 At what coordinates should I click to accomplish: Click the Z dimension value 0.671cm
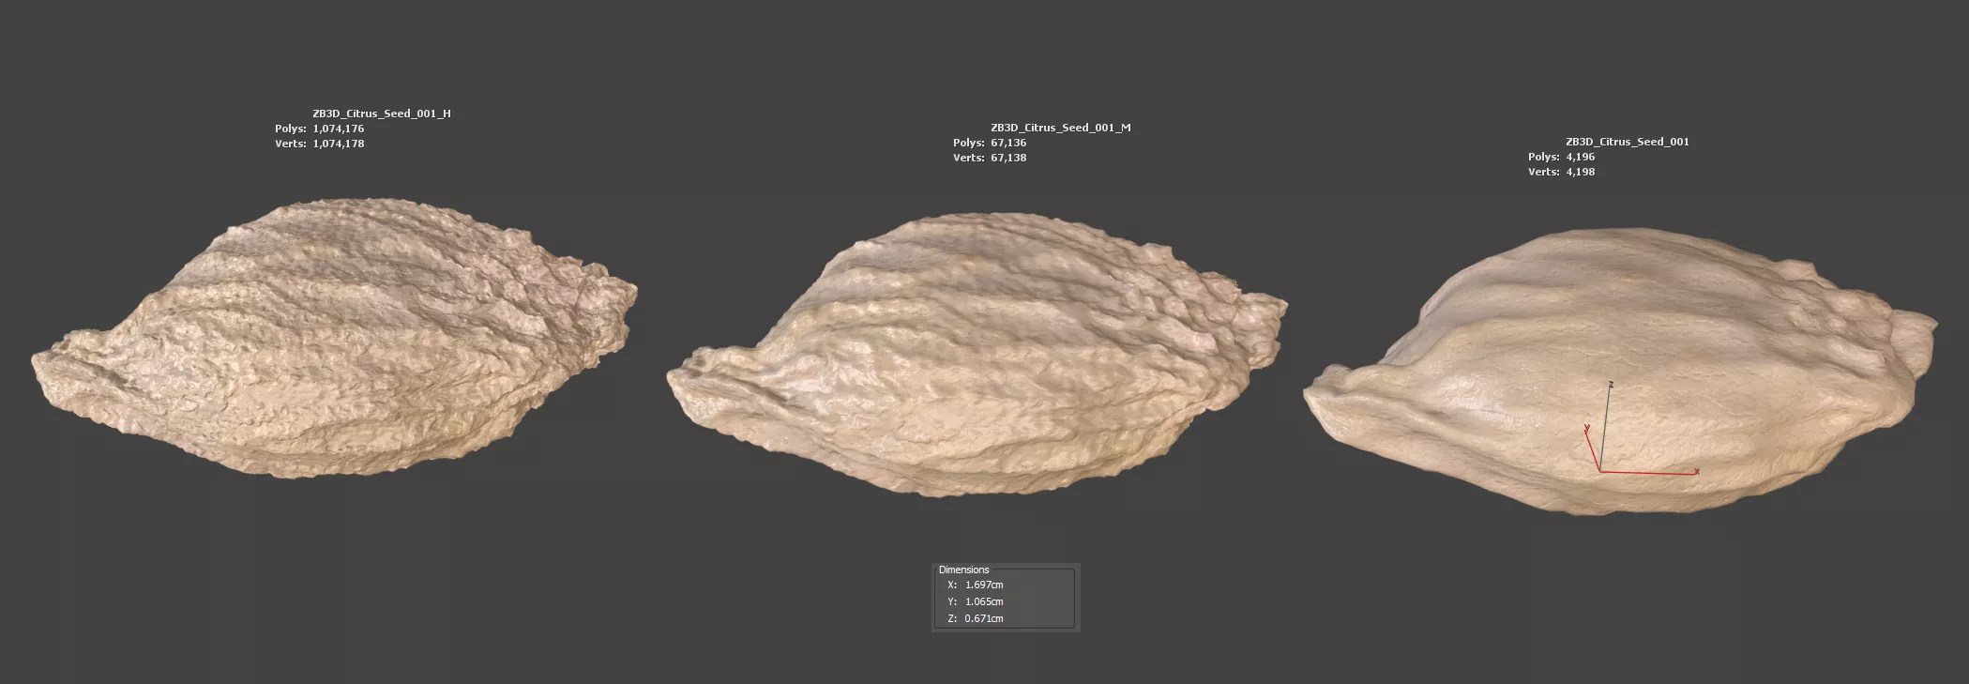point(983,618)
